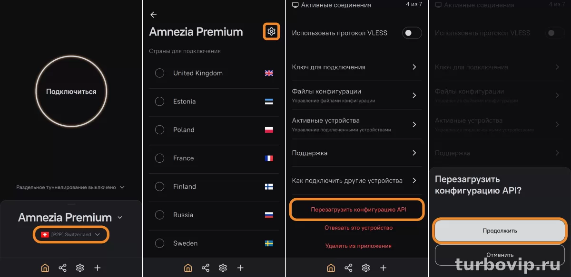Click the Swiss flag icon in the server selector
Image resolution: width=571 pixels, height=277 pixels.
click(x=44, y=234)
